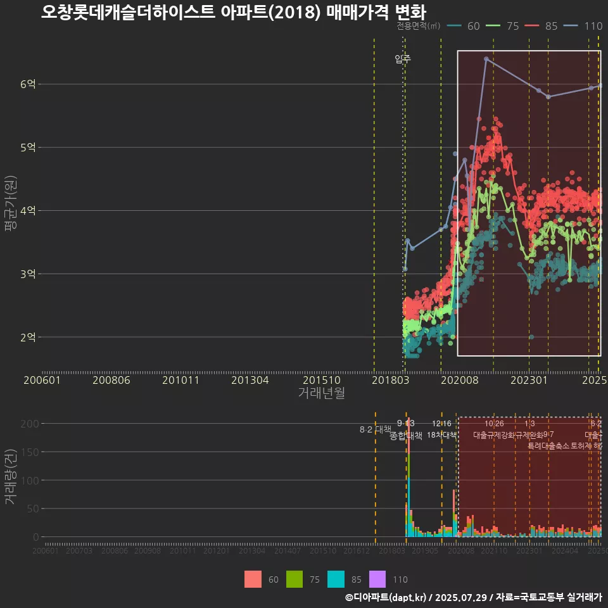
Task: Click the tallest bar in the volume chart
Action: tap(408, 477)
